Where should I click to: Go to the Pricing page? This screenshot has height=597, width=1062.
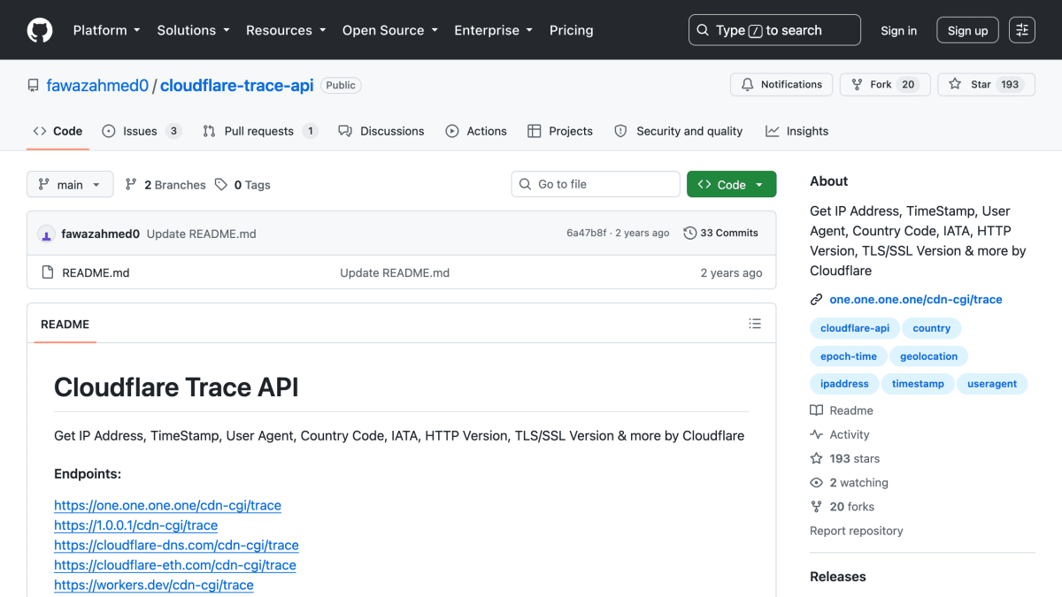coord(572,30)
